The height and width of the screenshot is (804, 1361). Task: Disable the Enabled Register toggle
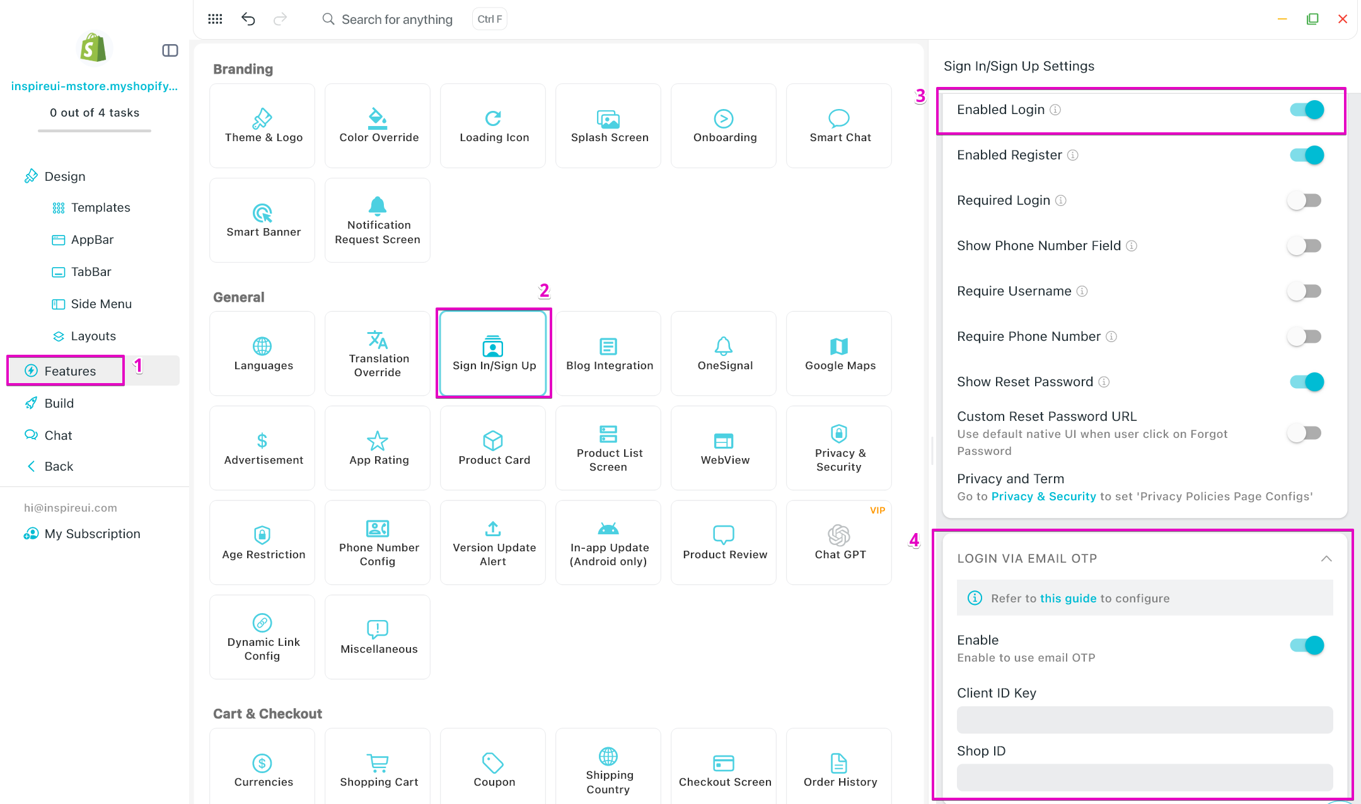(x=1306, y=155)
